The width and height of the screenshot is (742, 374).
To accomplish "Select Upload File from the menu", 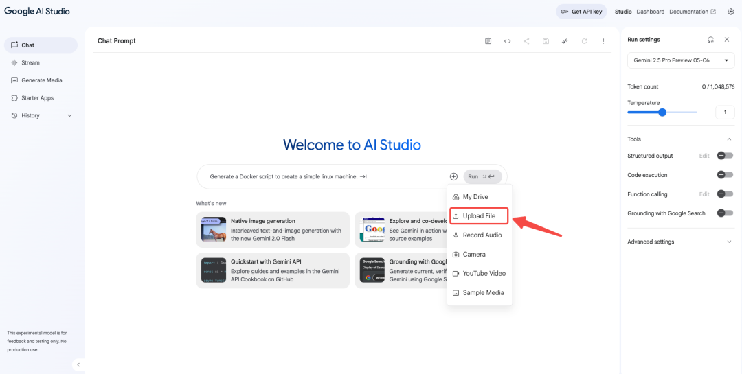I will click(479, 216).
